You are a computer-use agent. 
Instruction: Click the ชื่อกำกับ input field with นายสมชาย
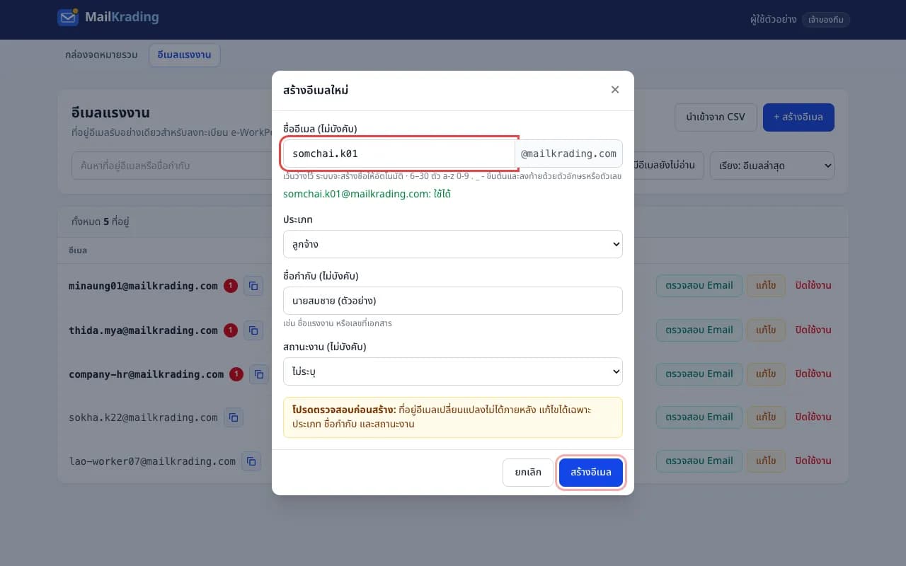tap(452, 301)
